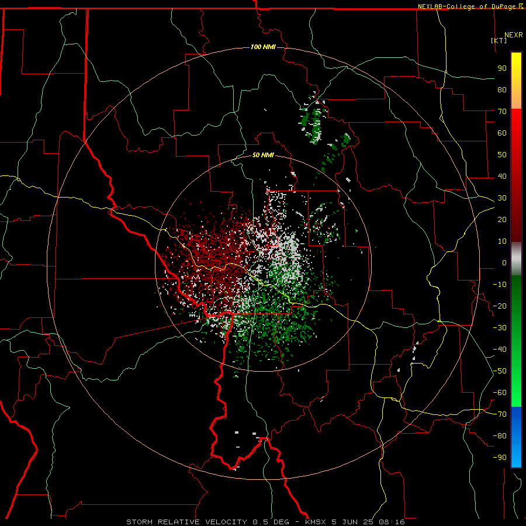Click the positive 10 value on the velocity scale

pyautogui.click(x=502, y=241)
